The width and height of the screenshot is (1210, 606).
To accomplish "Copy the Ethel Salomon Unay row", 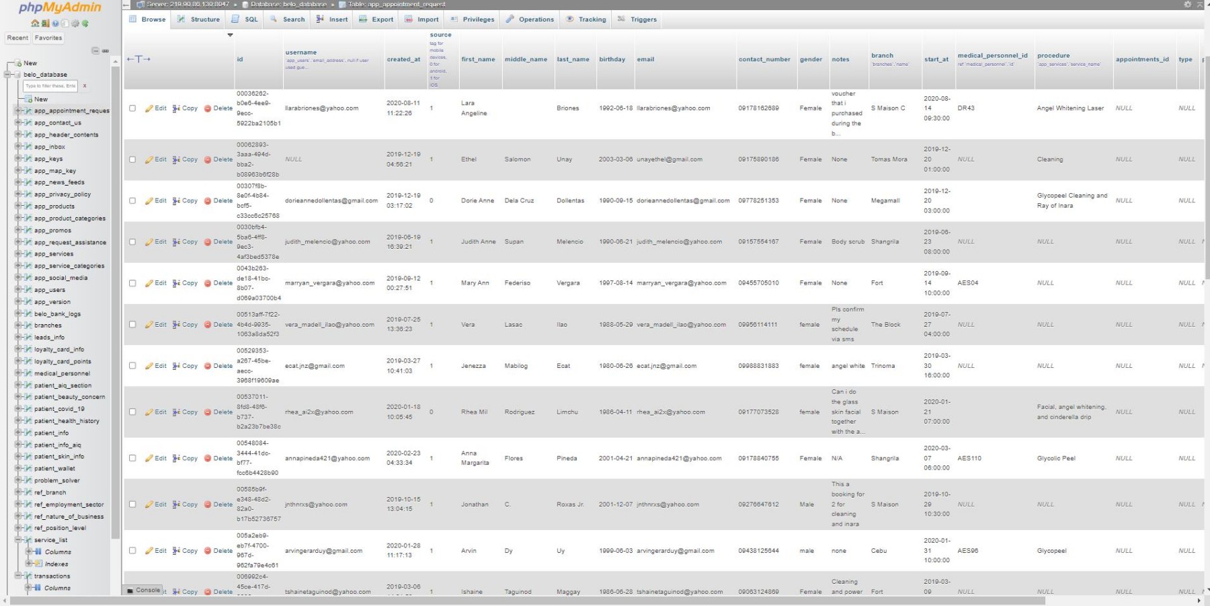I will click(185, 159).
